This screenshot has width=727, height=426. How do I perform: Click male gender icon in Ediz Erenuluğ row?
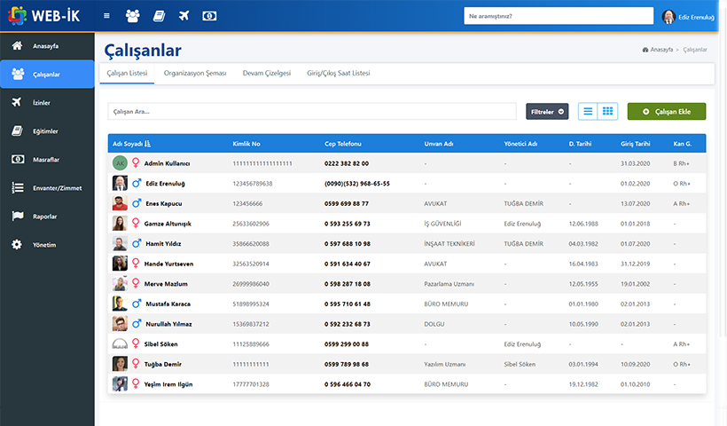pyautogui.click(x=137, y=184)
